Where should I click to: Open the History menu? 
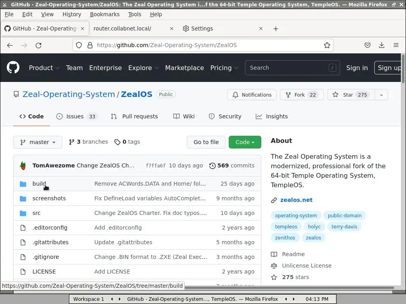click(72, 15)
